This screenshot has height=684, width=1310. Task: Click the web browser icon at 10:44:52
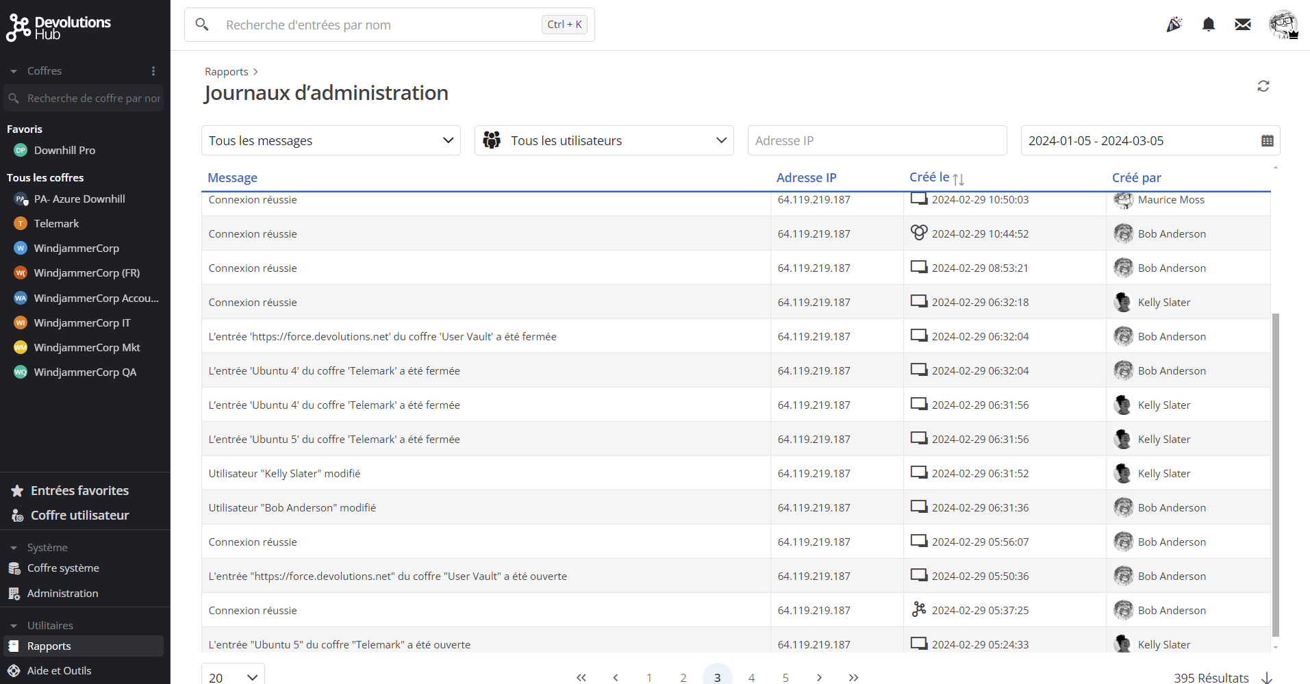coord(919,233)
